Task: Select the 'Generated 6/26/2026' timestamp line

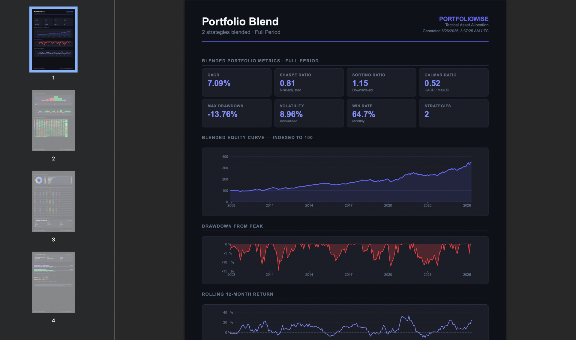Action: [455, 31]
